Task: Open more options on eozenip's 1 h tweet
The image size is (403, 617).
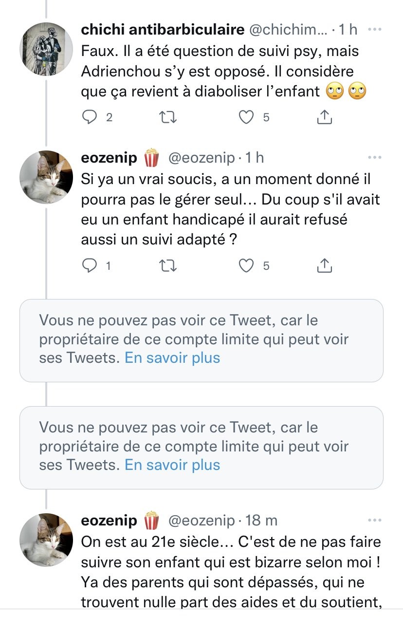Action: tap(374, 157)
